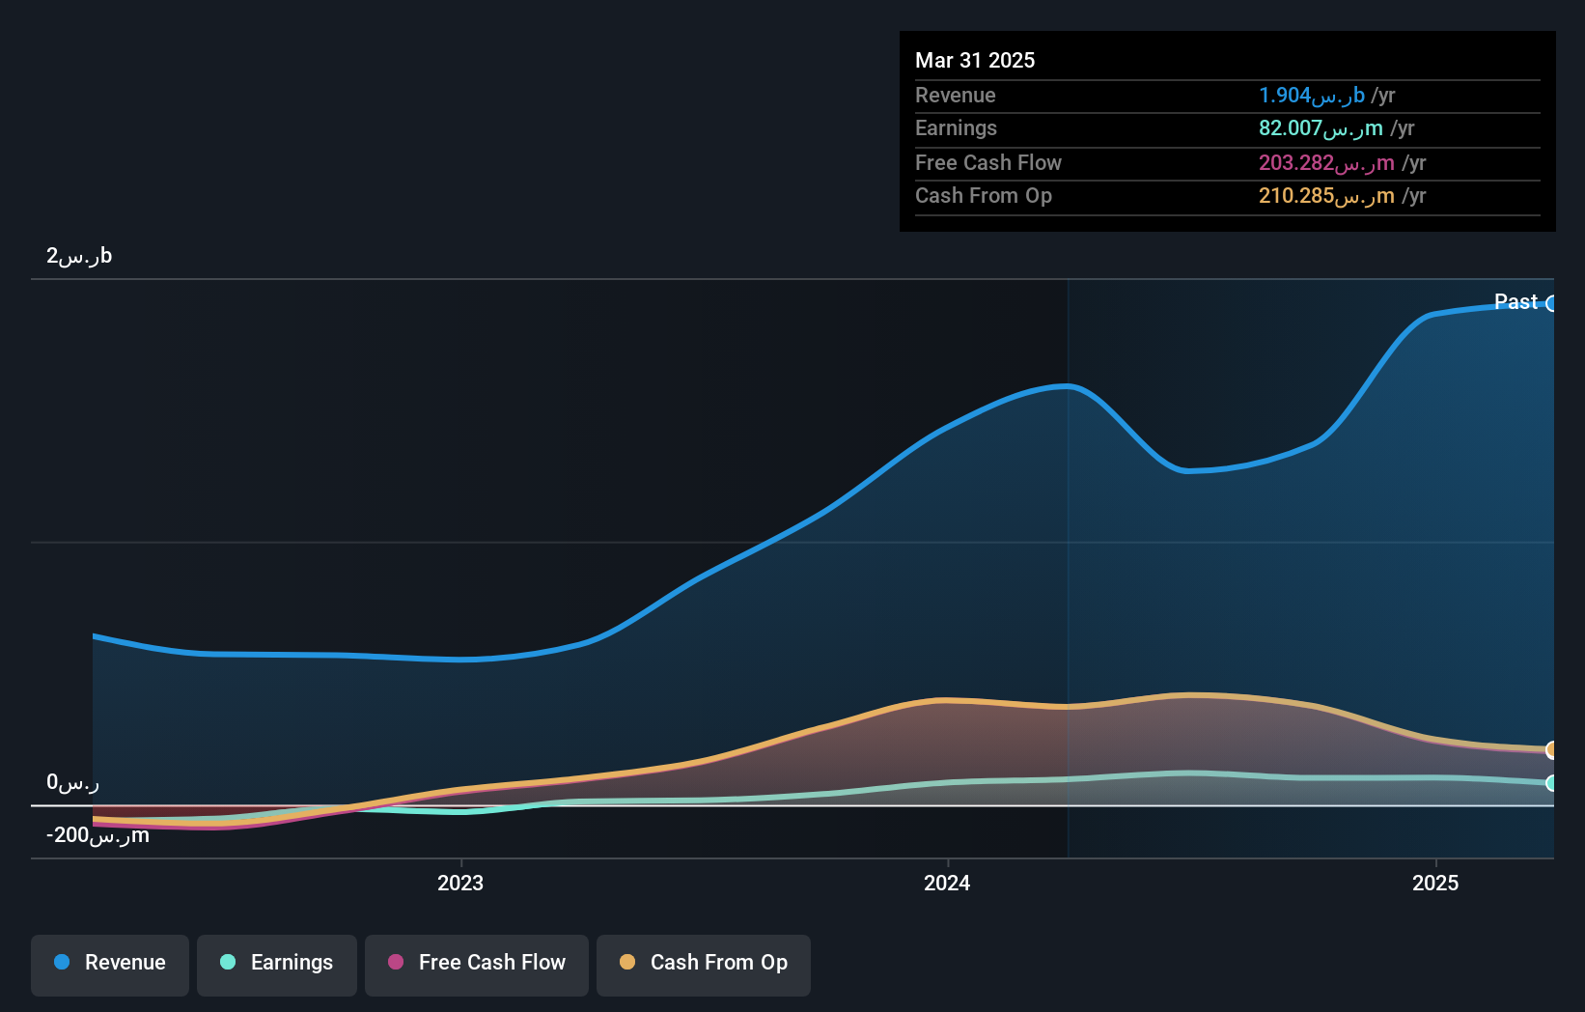1585x1012 pixels.
Task: Click the 'Mar 31 2025' tooltip date
Action: tap(975, 60)
